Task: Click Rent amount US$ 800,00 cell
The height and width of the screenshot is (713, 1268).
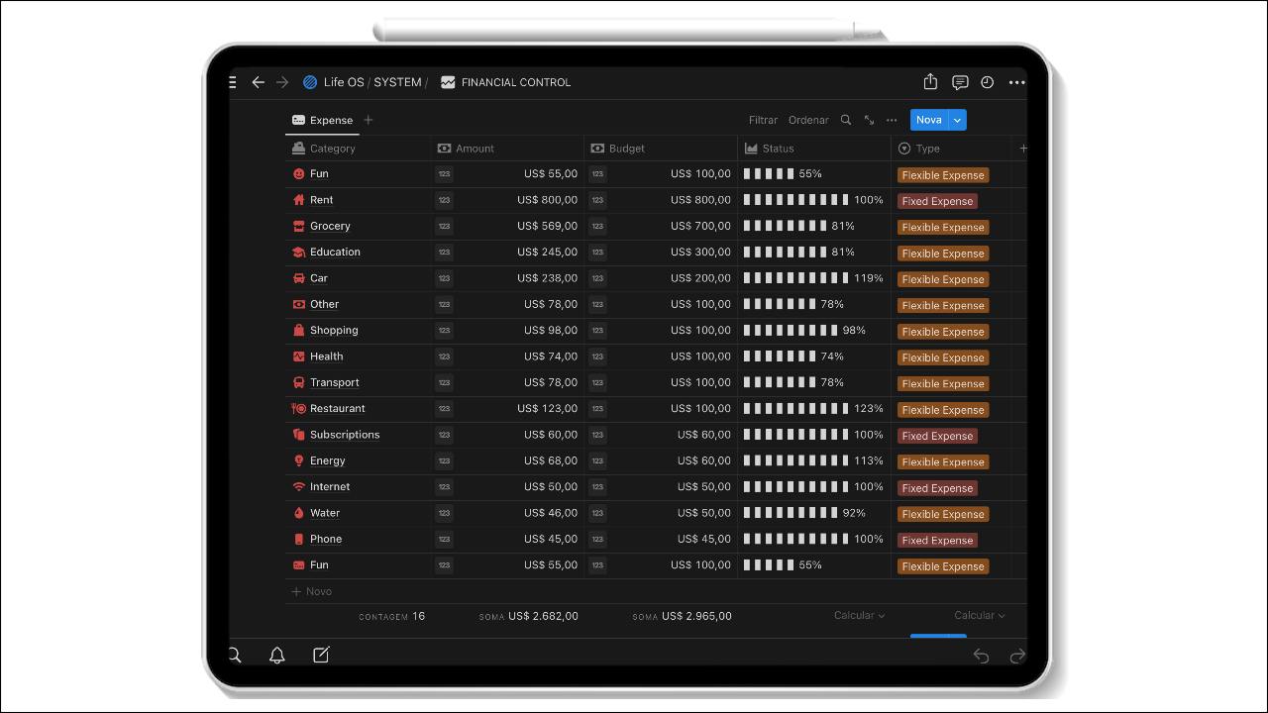Action: (x=508, y=200)
